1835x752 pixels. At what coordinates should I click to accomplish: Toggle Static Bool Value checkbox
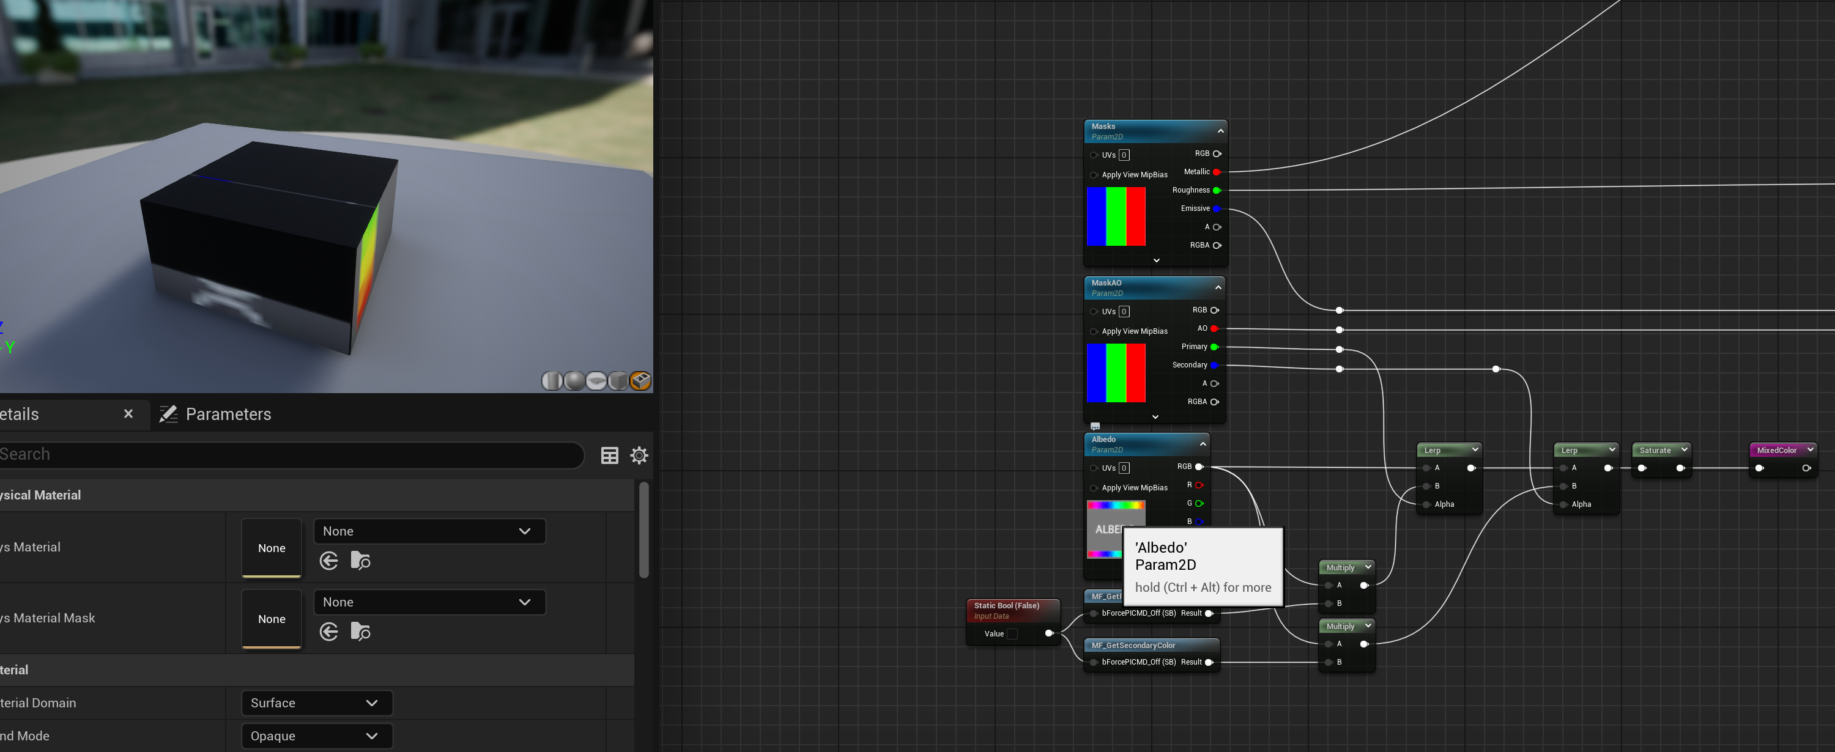coord(1012,634)
